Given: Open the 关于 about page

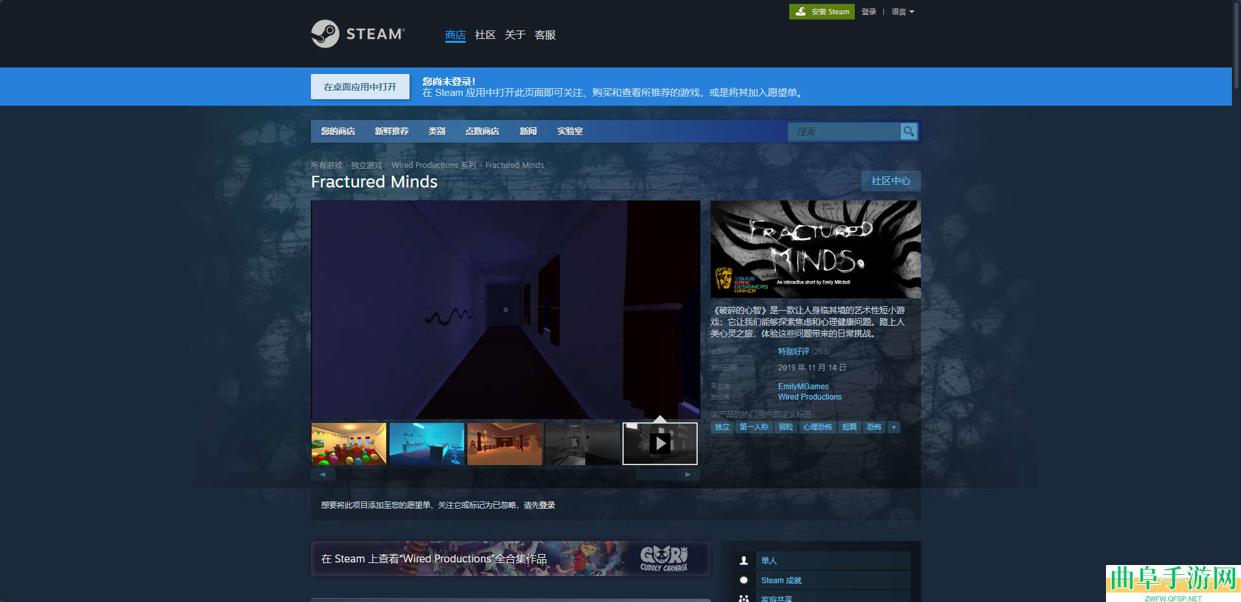Looking at the screenshot, I should point(515,35).
